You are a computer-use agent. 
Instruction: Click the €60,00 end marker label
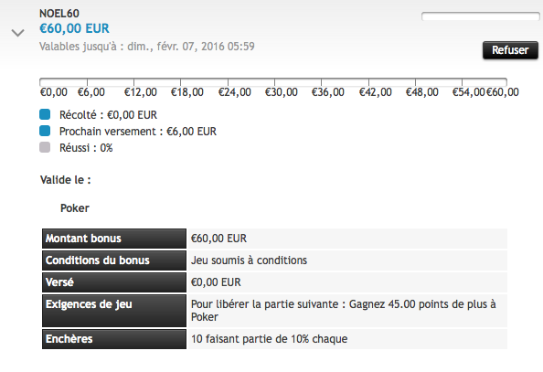pos(503,92)
